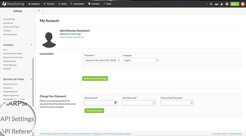Expand the small caret dropdown in top bar

coord(206,4)
